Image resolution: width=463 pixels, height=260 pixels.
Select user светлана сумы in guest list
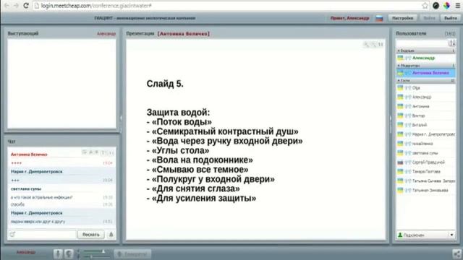(425, 153)
